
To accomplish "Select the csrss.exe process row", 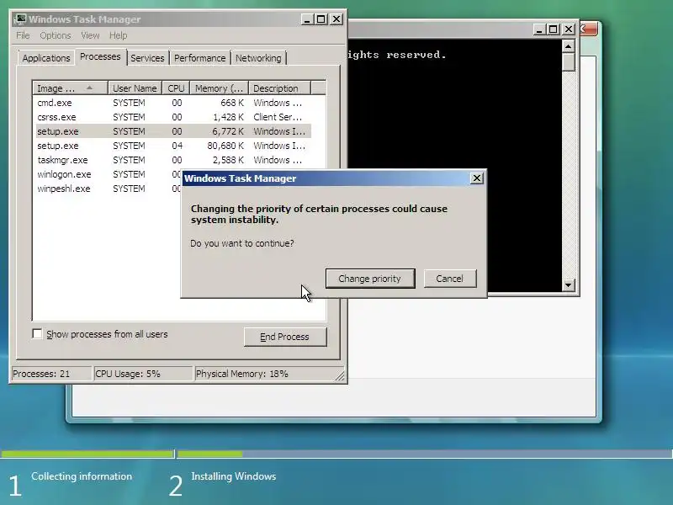I will [x=173, y=117].
